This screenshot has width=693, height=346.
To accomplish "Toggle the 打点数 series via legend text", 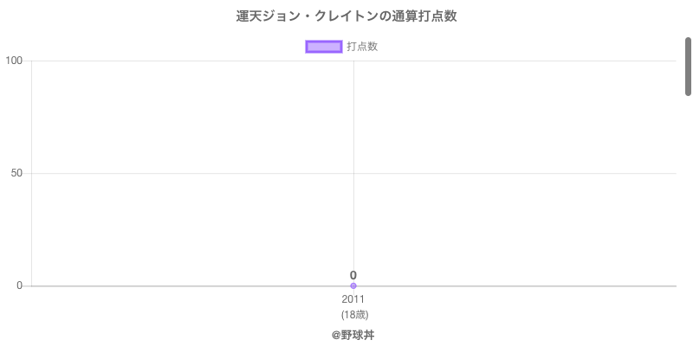I will [x=362, y=47].
